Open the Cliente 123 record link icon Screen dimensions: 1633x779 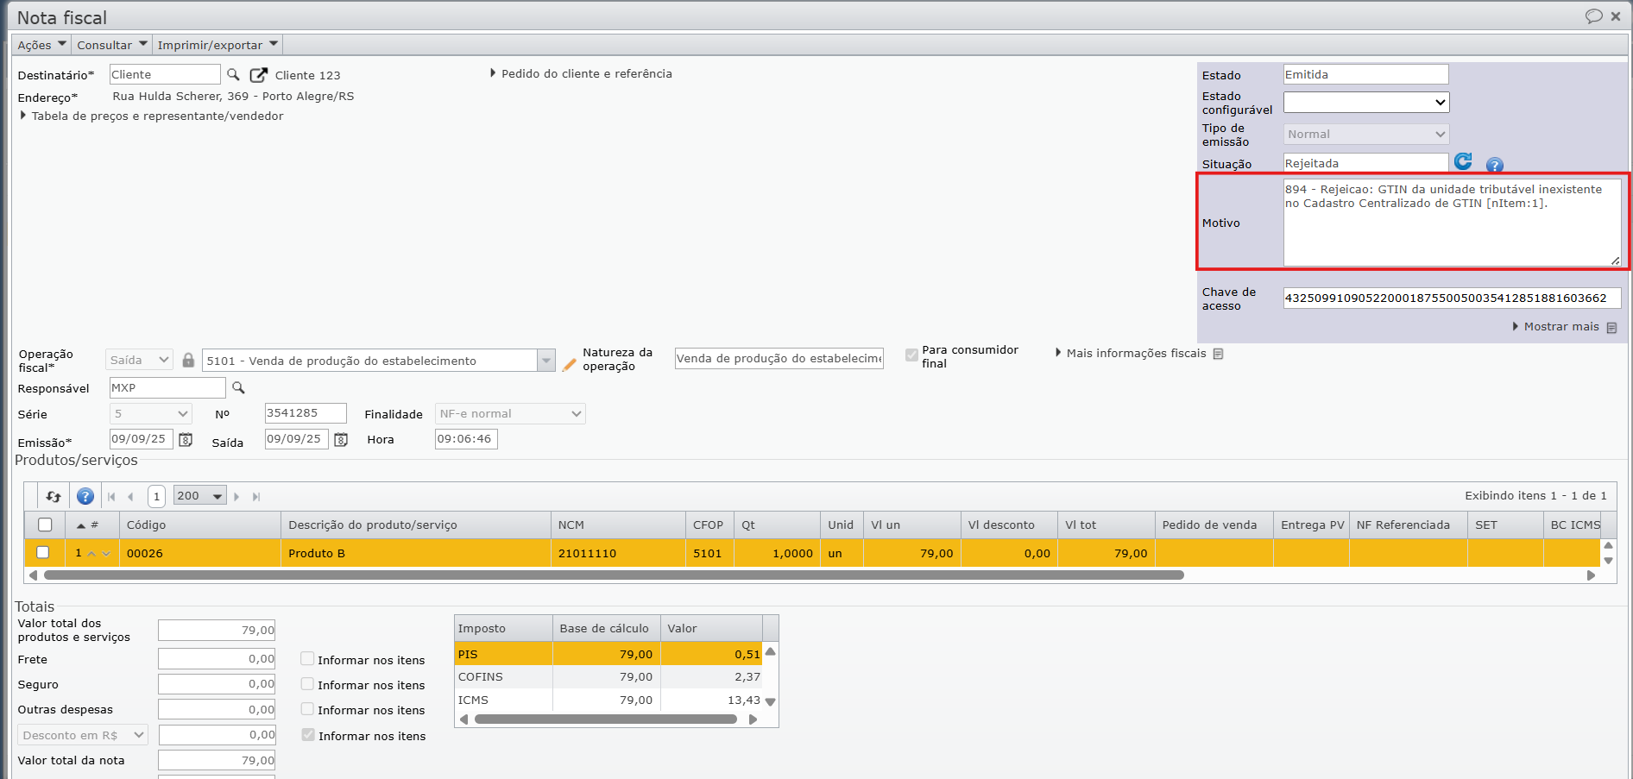click(258, 75)
